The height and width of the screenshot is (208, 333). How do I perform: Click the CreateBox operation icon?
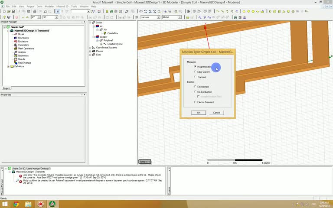105,33
